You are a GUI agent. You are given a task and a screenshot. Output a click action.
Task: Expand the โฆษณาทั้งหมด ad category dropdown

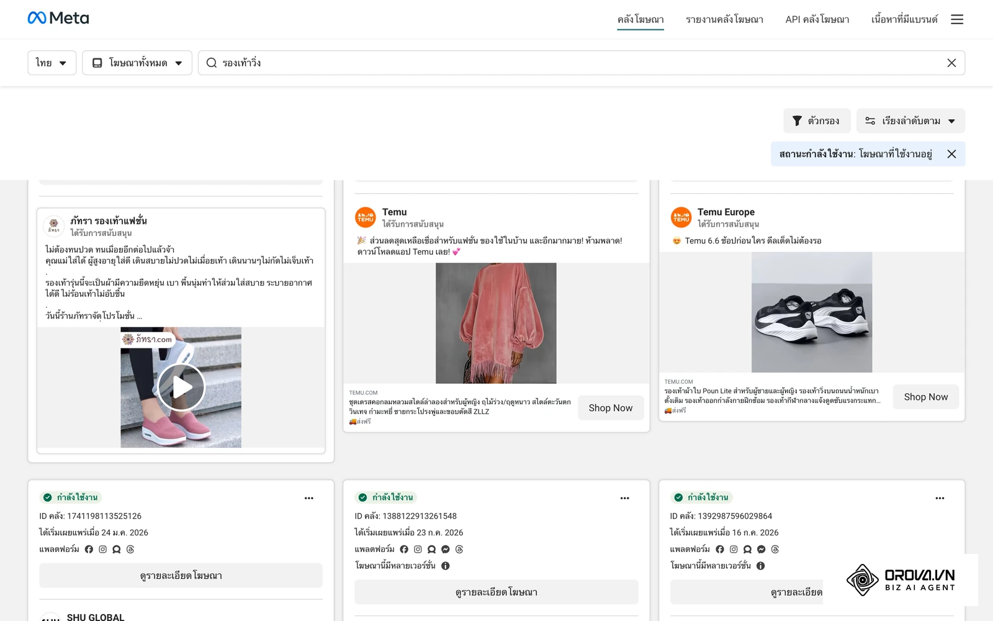point(137,63)
